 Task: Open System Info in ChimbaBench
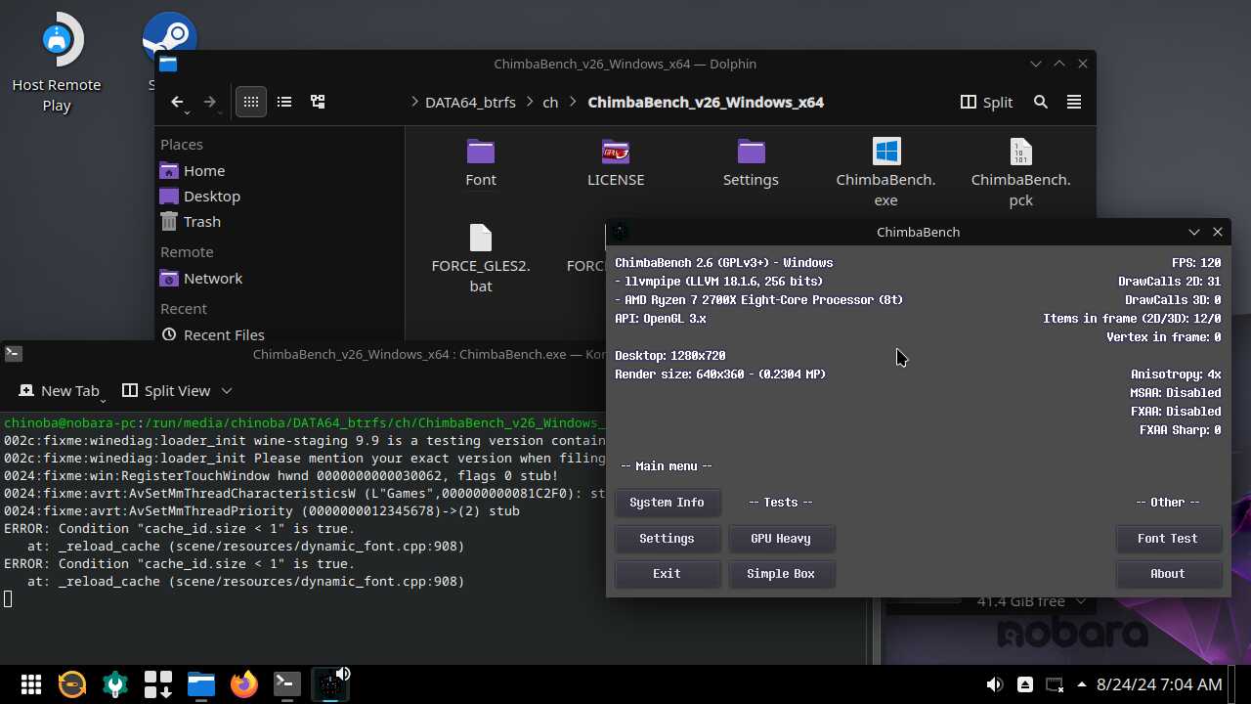coord(667,503)
